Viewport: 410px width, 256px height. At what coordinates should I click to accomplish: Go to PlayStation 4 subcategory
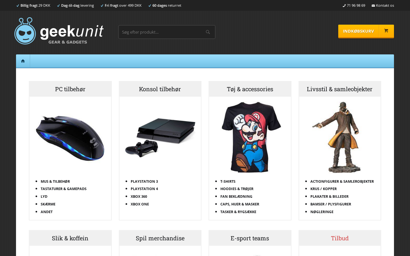(x=144, y=189)
